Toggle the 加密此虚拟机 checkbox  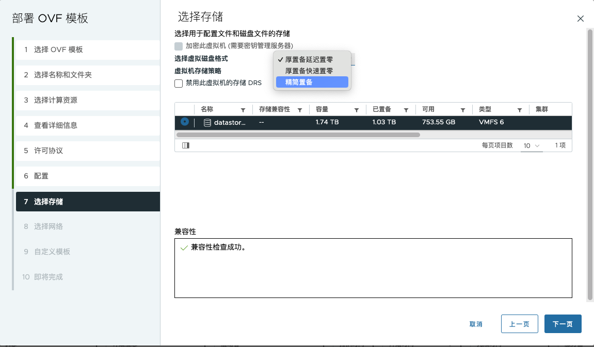179,46
